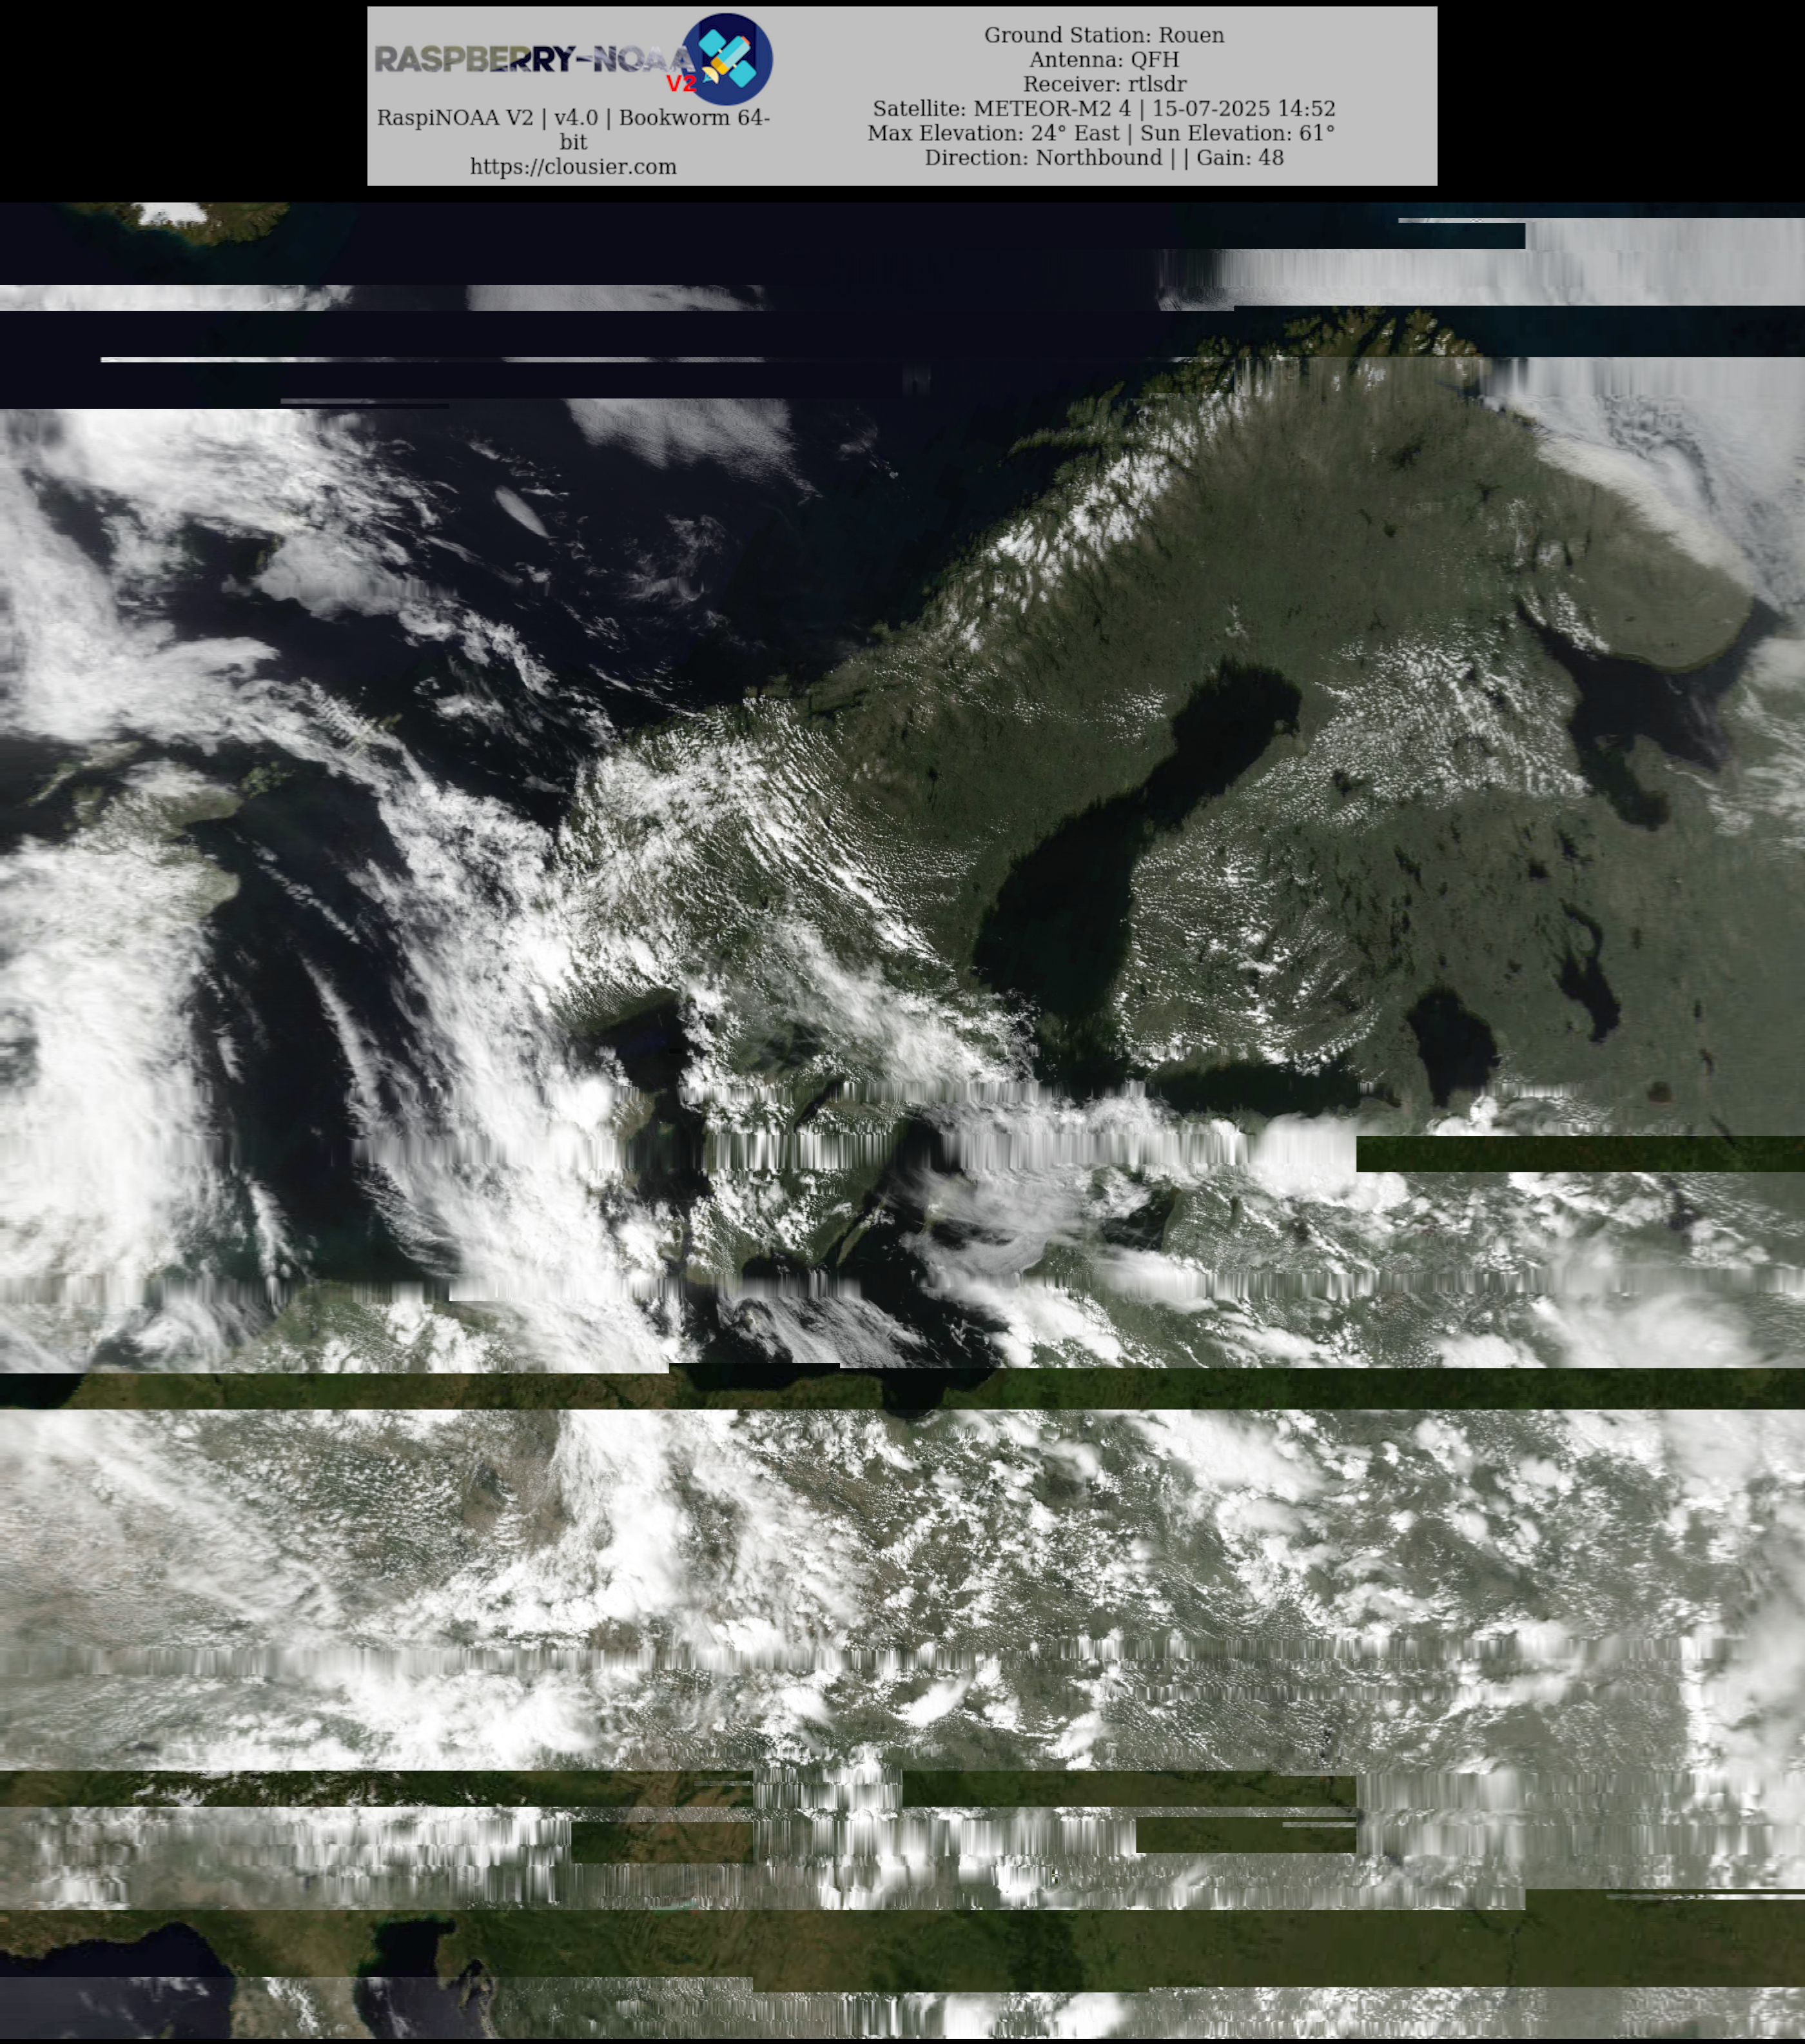Open the https://clousier.com link text
Image resolution: width=1805 pixels, height=2044 pixels.
(573, 167)
